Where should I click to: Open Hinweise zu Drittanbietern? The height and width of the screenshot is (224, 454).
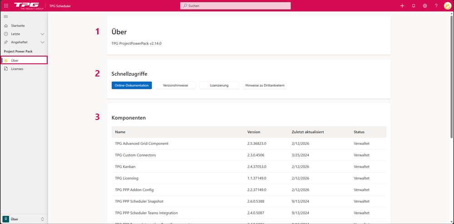[x=265, y=85]
